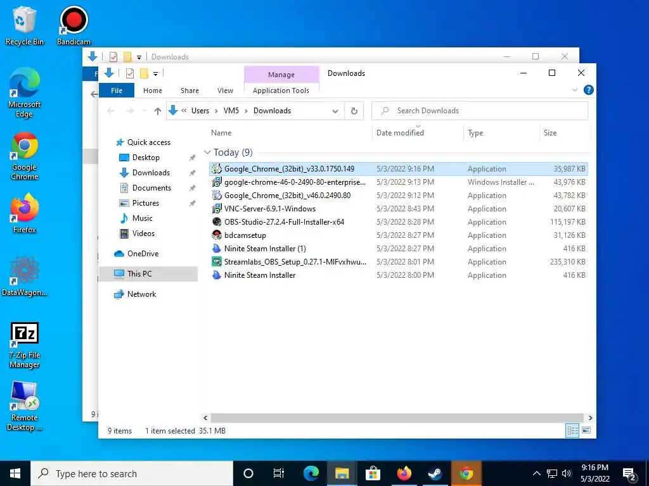Open Documents in the navigation pane
Viewport: 649px width, 486px height.
point(146,188)
